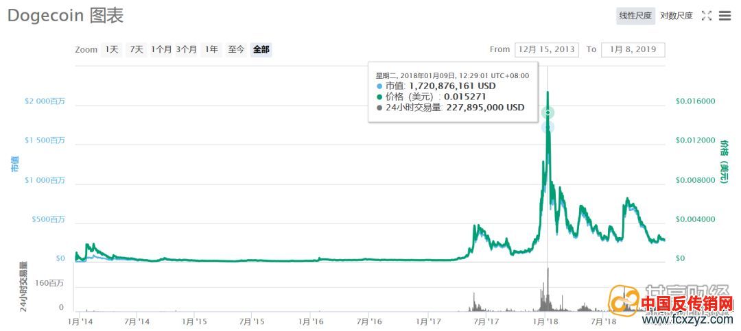
Task: Set zoom range to 1个月
Action: pyautogui.click(x=162, y=49)
